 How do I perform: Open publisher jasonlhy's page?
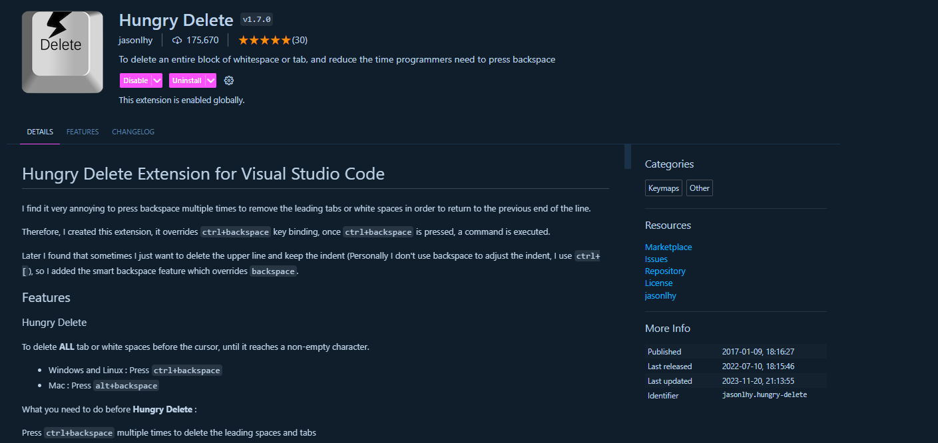click(660, 295)
